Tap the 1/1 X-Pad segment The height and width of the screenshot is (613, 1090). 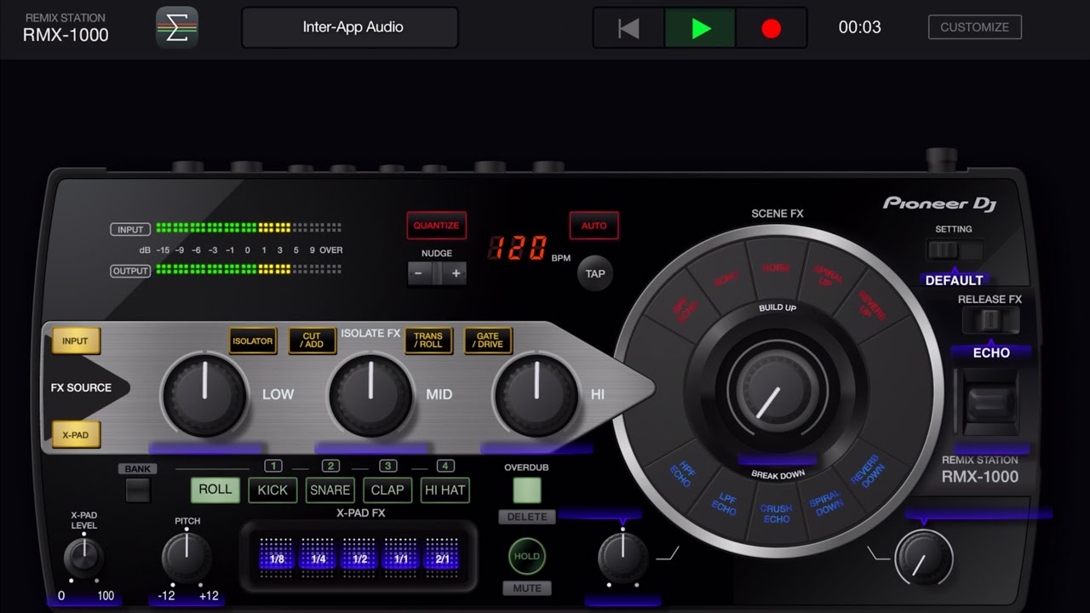point(401,559)
